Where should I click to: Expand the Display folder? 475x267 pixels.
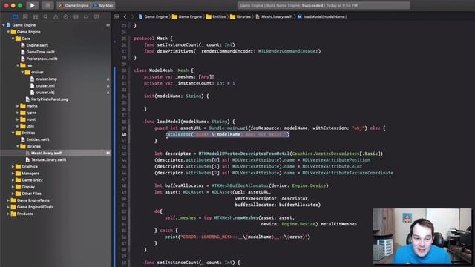coord(13,186)
